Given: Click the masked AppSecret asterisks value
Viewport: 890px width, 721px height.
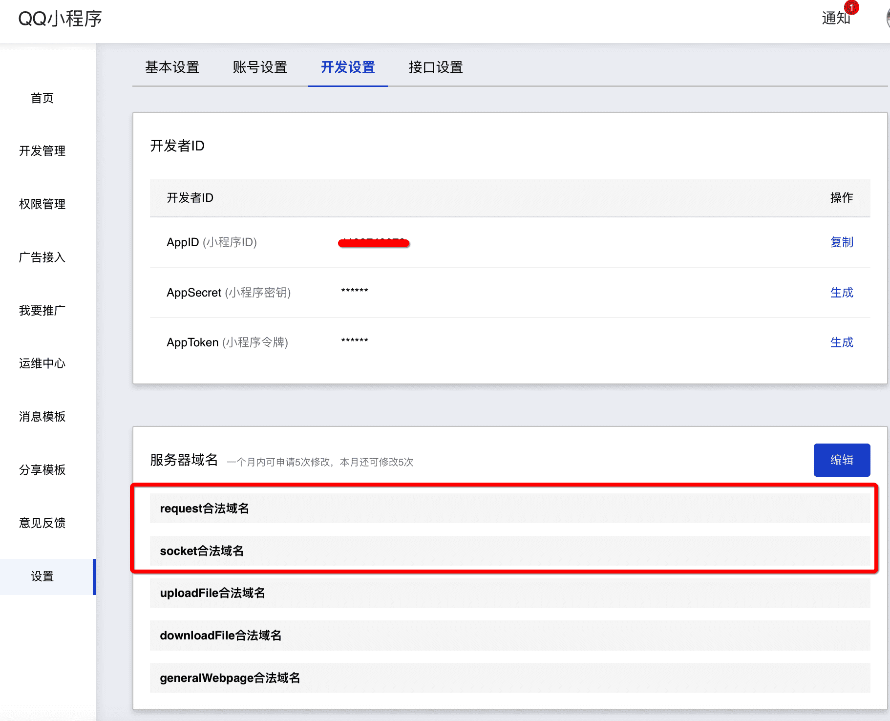Looking at the screenshot, I should point(355,291).
